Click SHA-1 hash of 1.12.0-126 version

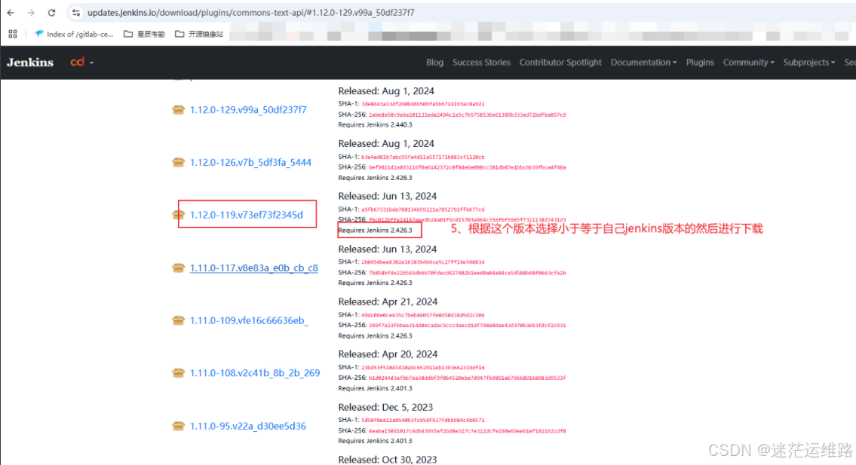[x=422, y=157]
